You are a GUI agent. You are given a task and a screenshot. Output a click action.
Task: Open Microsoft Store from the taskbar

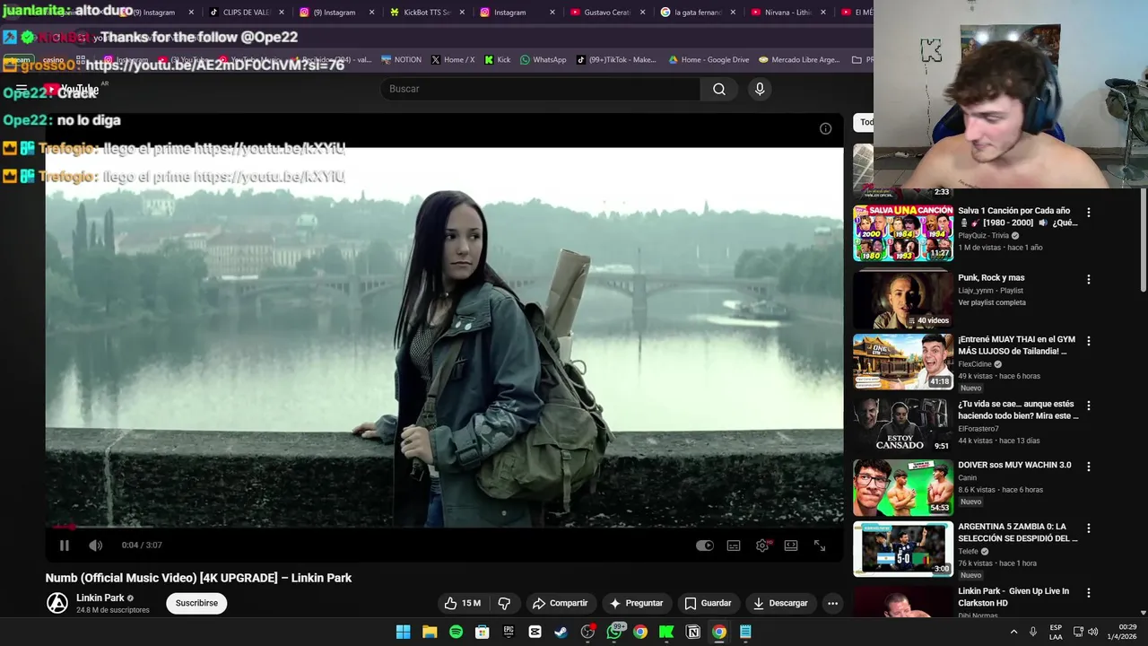[483, 632]
